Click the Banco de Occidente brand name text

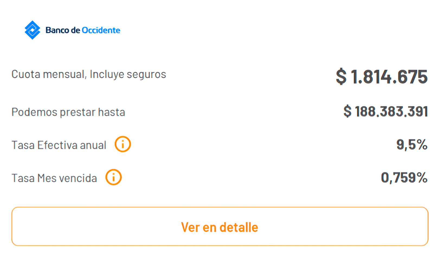coord(83,30)
